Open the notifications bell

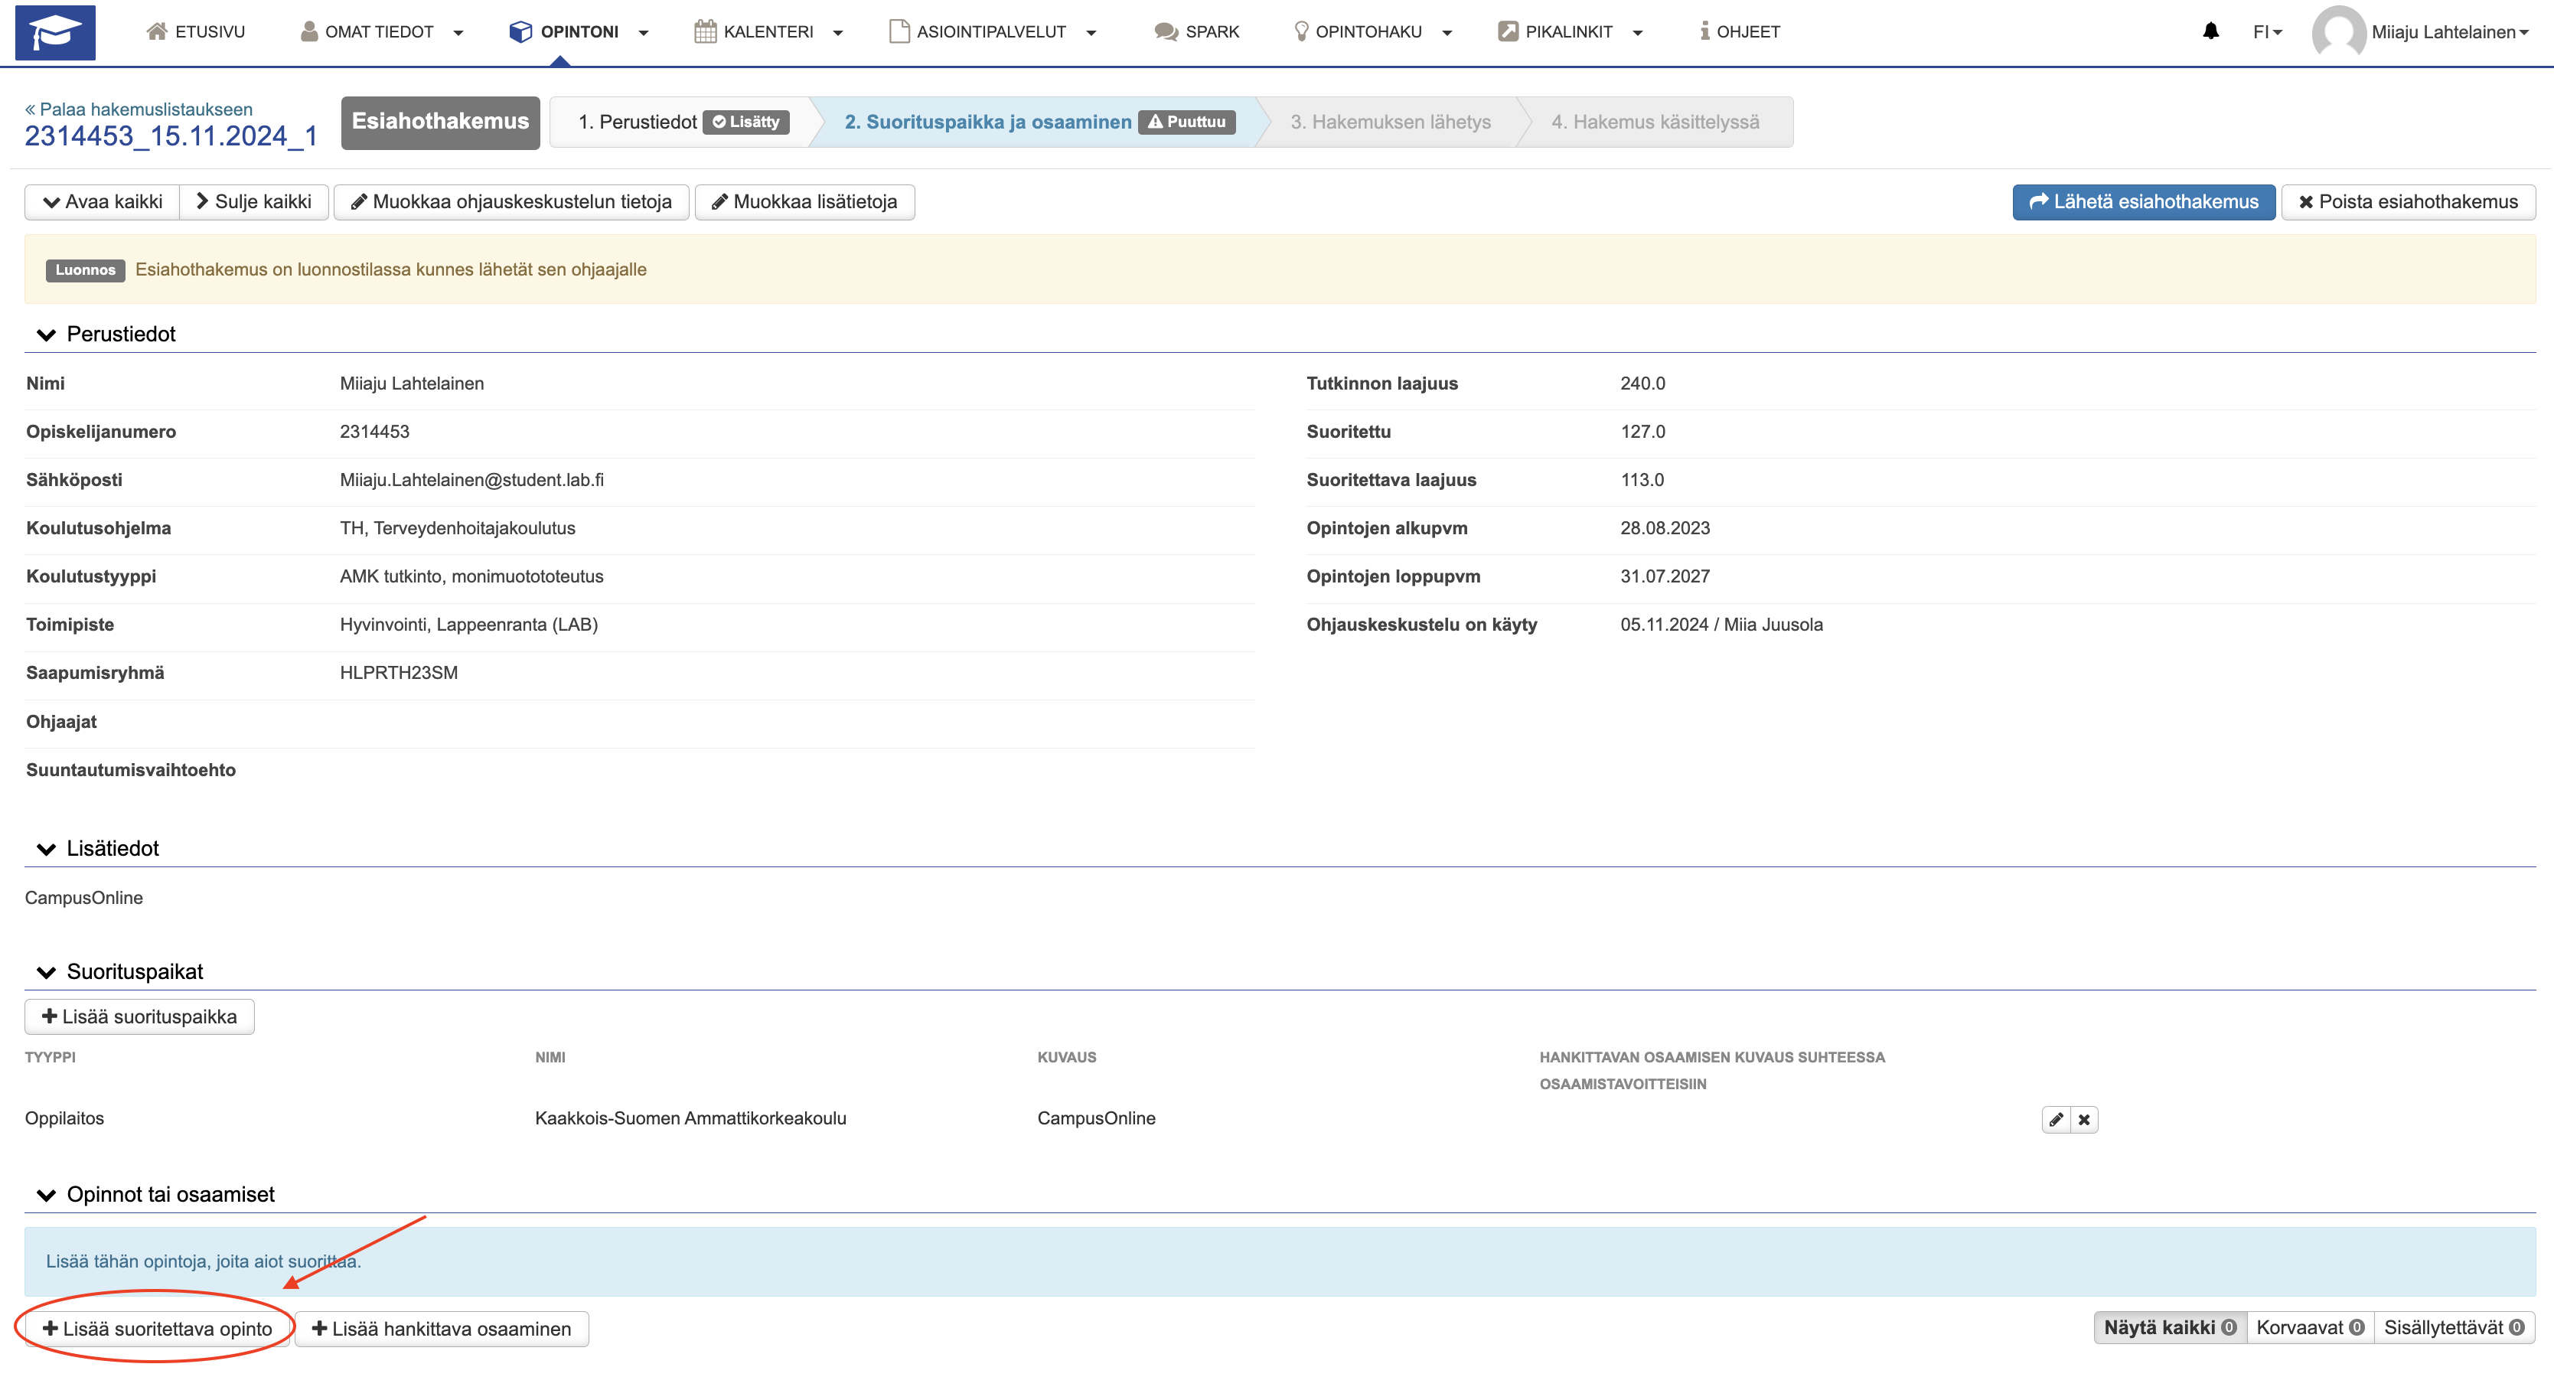point(2210,31)
